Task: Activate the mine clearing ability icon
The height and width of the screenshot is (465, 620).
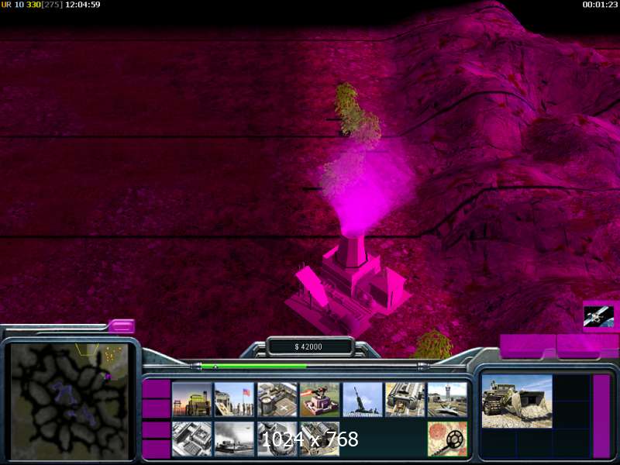Action: pos(448,439)
